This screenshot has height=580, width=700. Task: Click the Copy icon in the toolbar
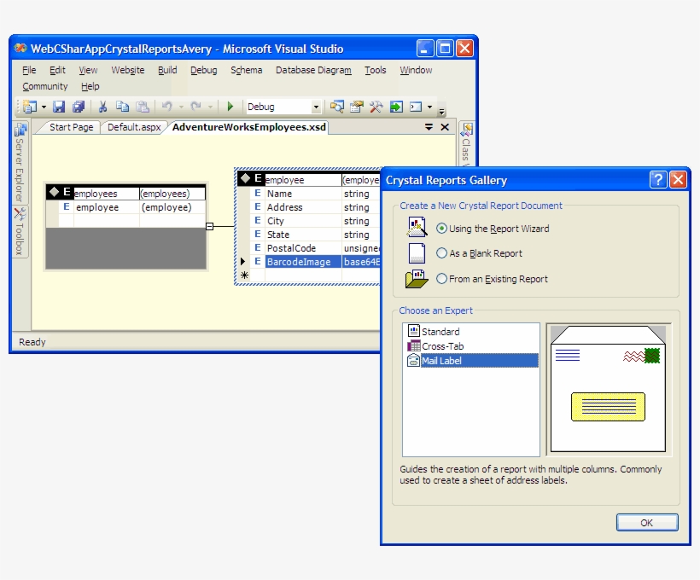point(122,107)
